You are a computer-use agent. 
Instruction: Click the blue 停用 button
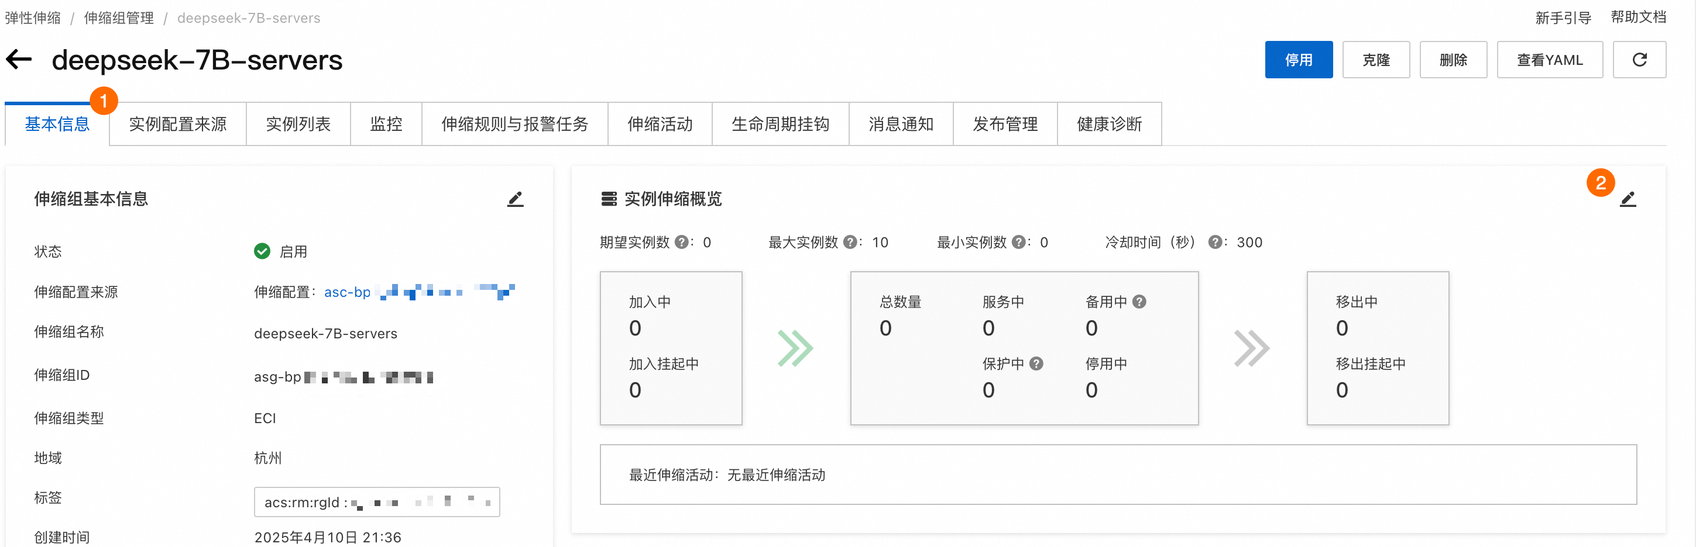[x=1298, y=60]
